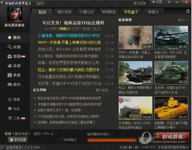The image size is (192, 150).
Task: Play the 28:23 HT survival video thumbnail
Action: pos(171,73)
